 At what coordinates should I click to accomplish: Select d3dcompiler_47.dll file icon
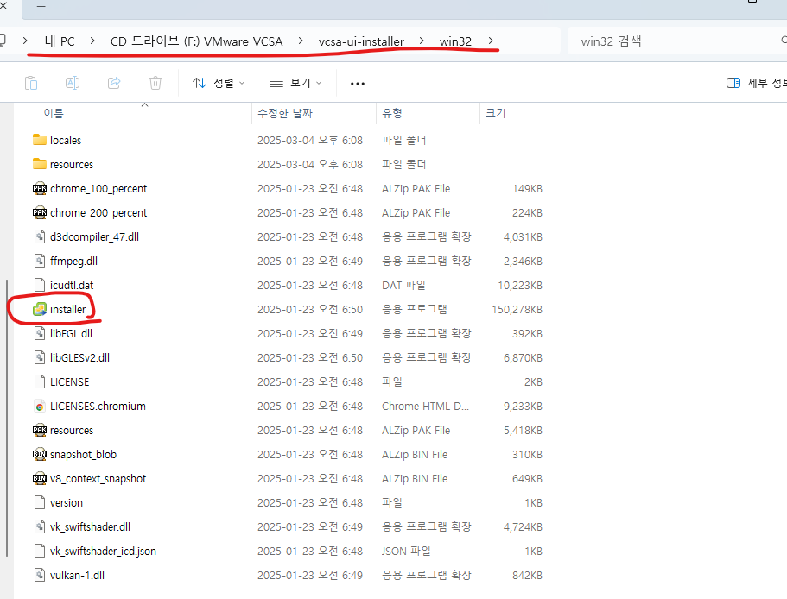40,236
